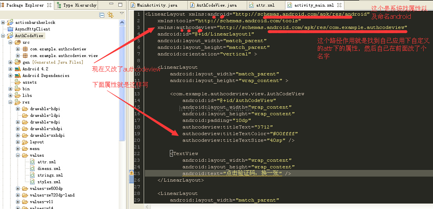Click the Android 4.2 library icon
Image resolution: width=433 pixels, height=209 pixels.
click(18, 69)
